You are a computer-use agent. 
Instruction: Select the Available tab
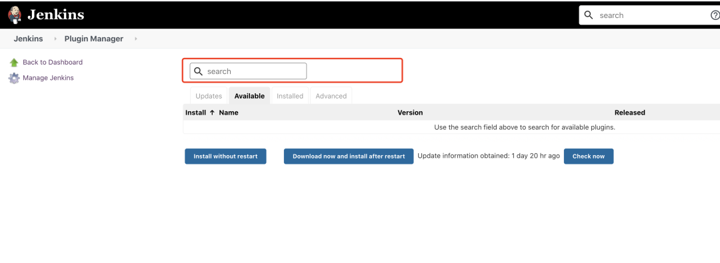(x=249, y=96)
